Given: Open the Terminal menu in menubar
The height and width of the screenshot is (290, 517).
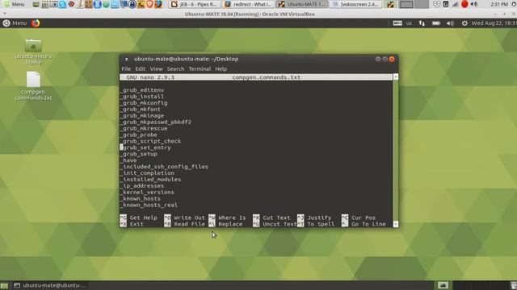Looking at the screenshot, I should [x=200, y=68].
